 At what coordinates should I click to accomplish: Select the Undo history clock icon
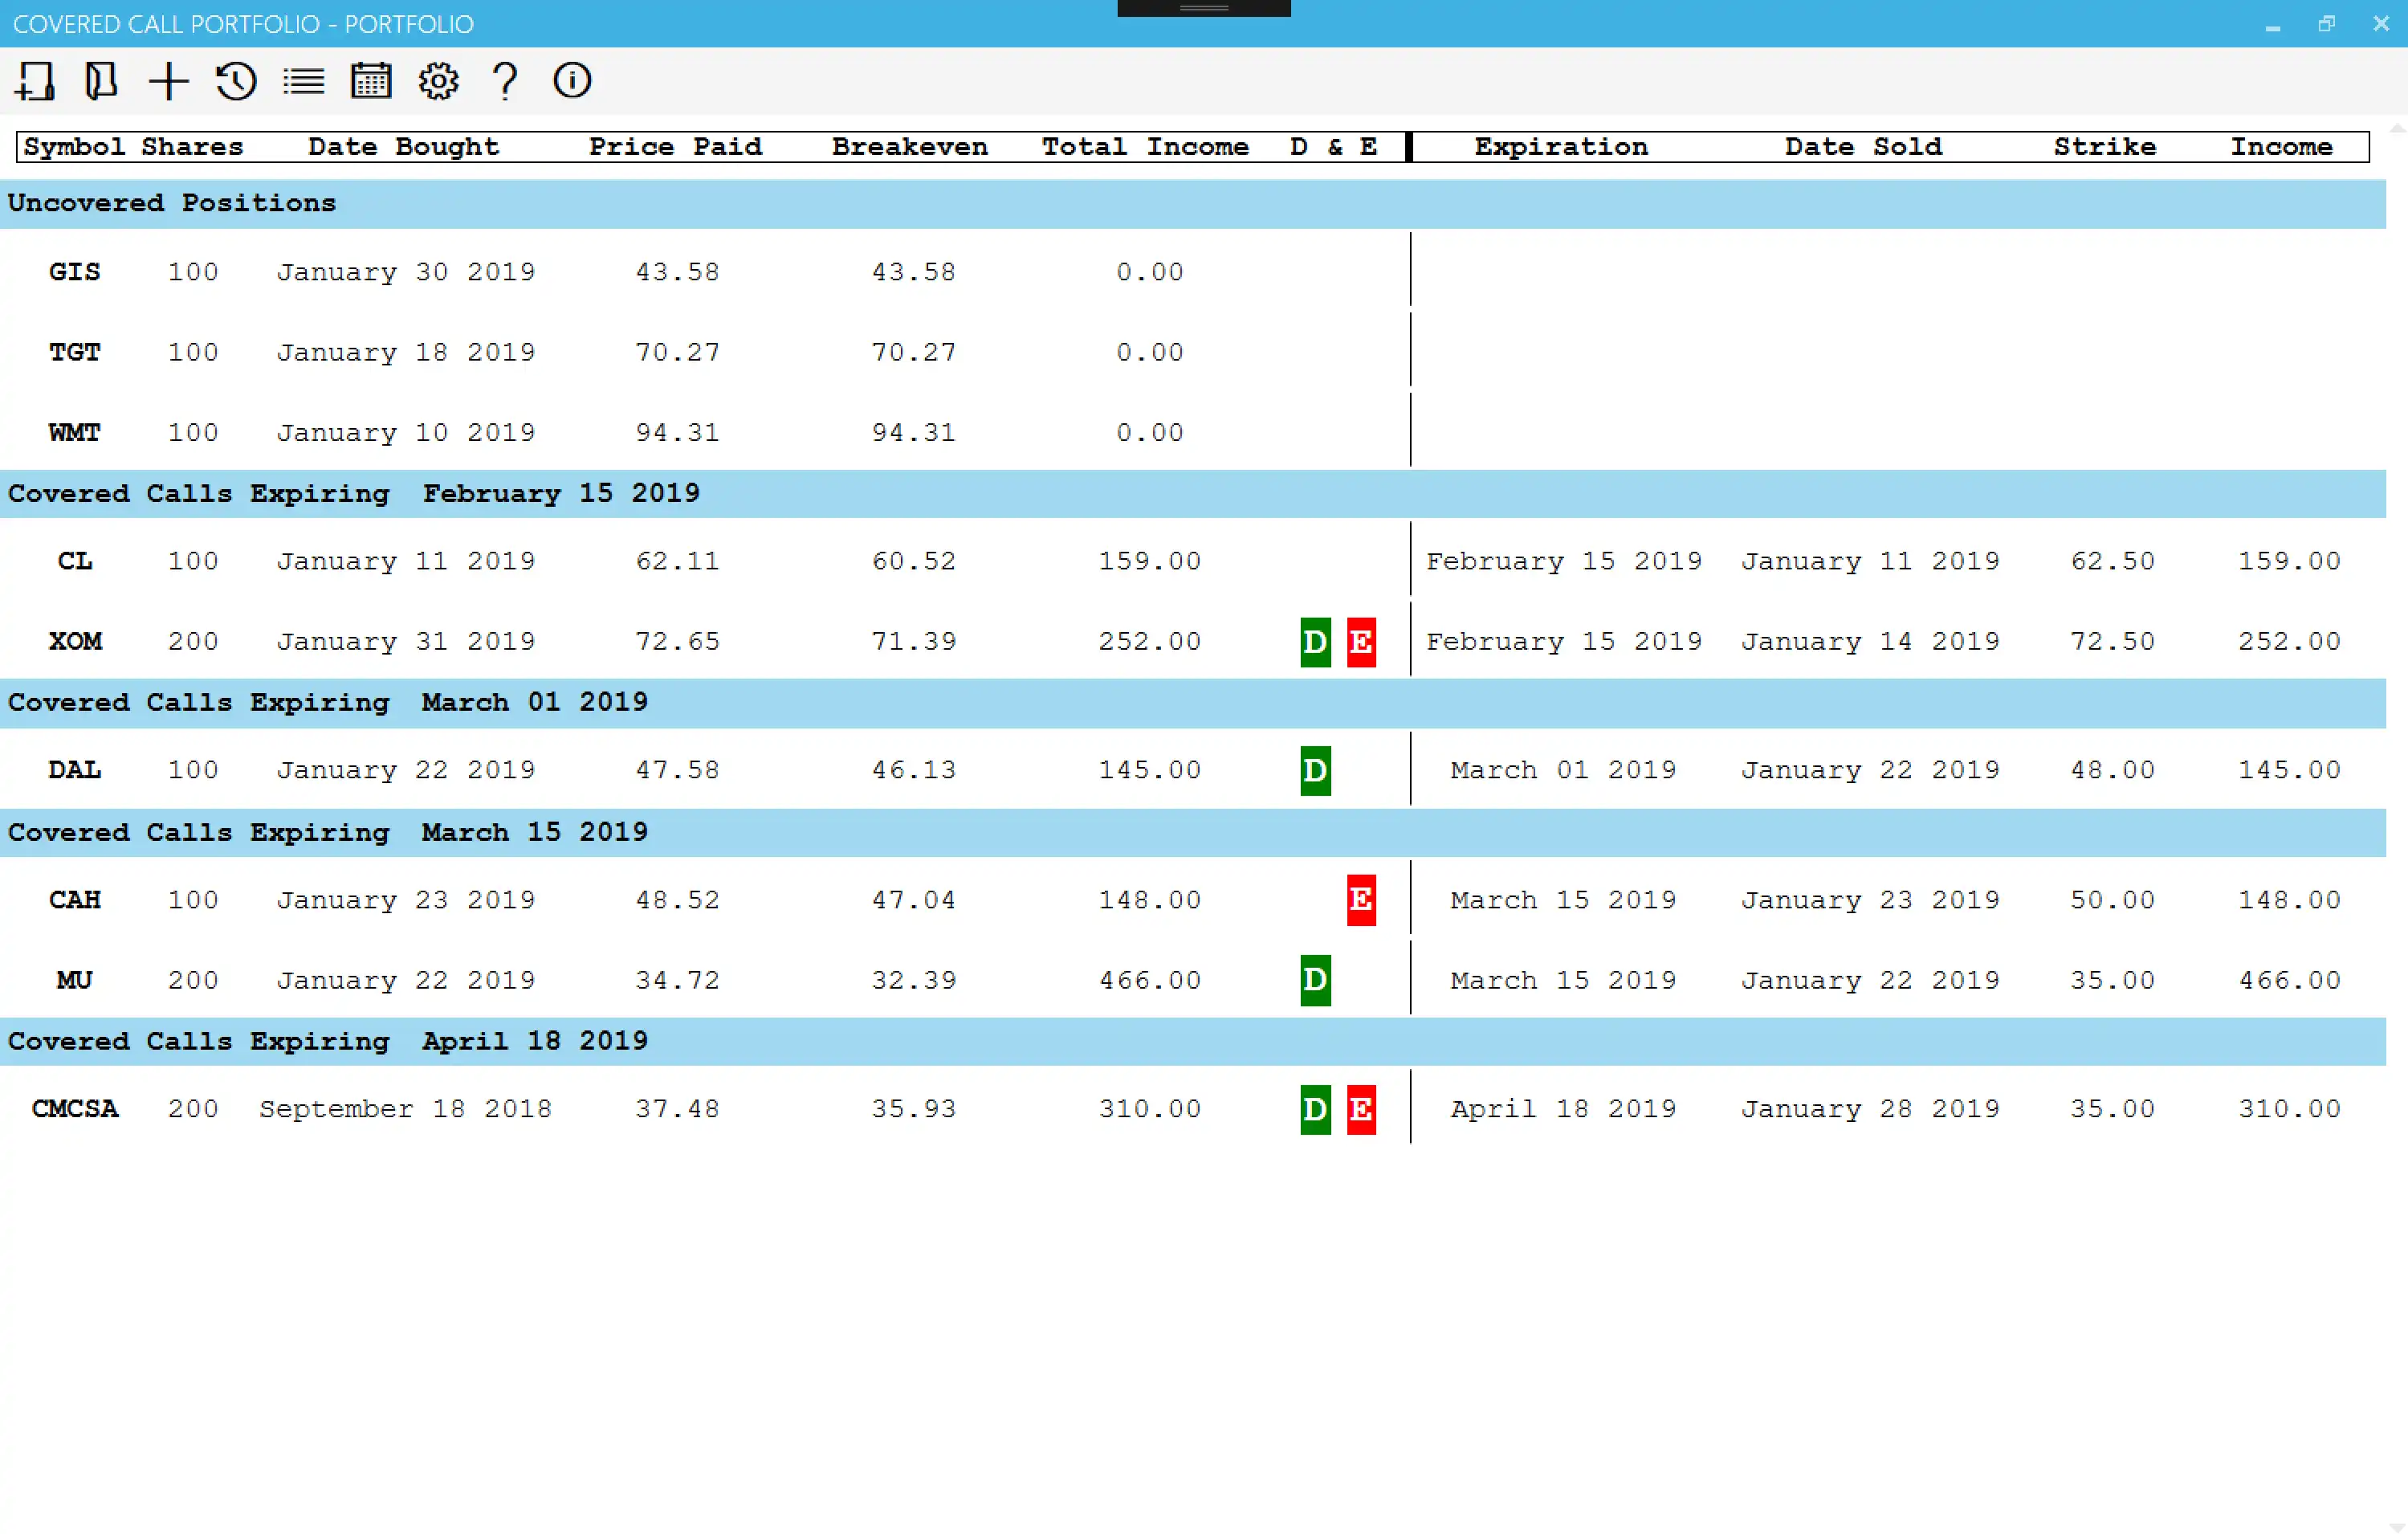[x=235, y=81]
